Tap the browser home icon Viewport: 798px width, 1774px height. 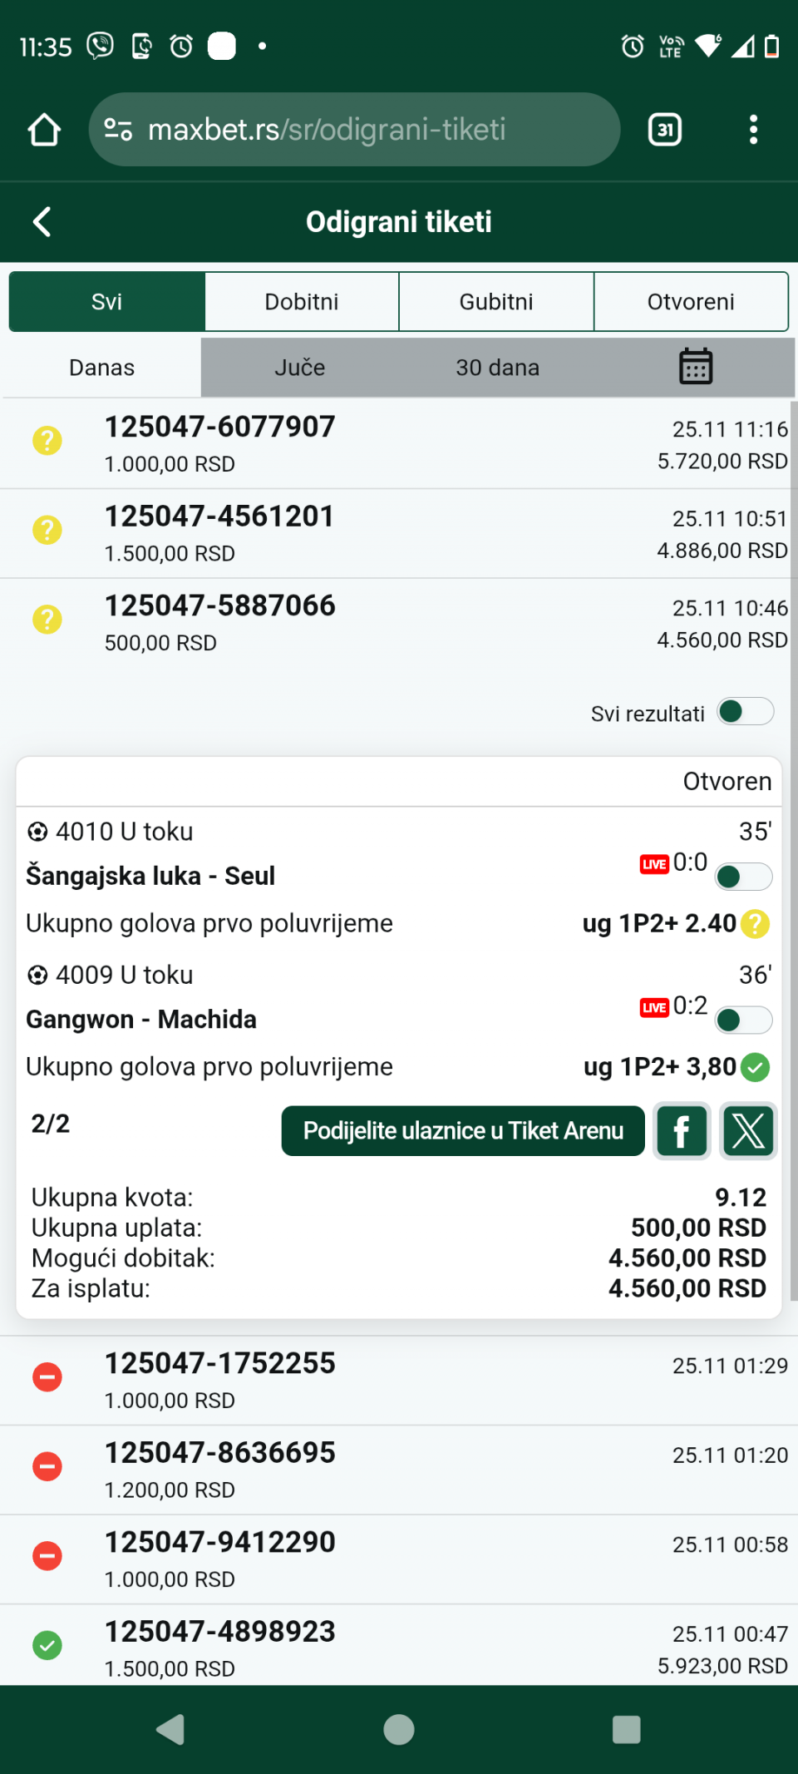pos(44,130)
